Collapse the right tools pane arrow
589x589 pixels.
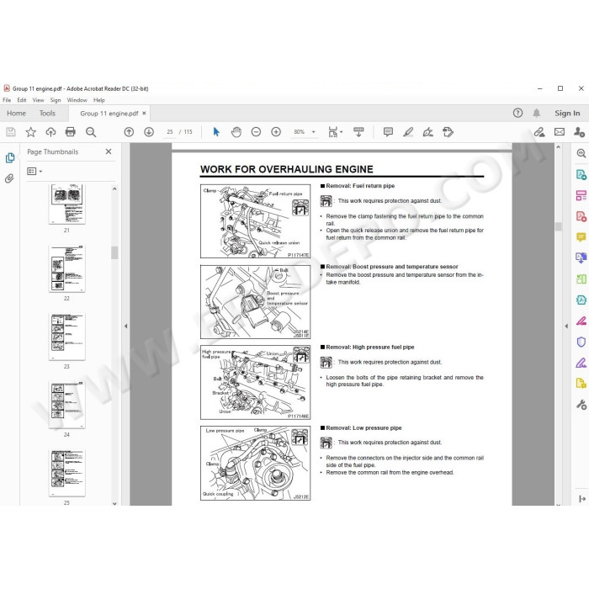pos(566,326)
